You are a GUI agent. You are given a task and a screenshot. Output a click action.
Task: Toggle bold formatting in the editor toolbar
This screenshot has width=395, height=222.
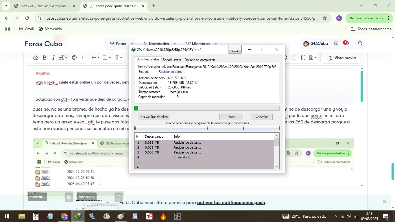coord(45,58)
